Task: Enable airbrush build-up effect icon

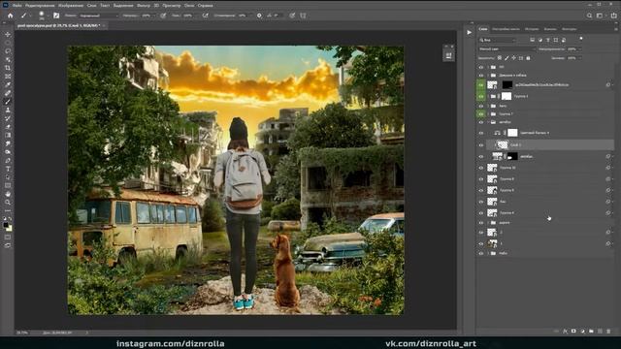Action: (x=205, y=16)
